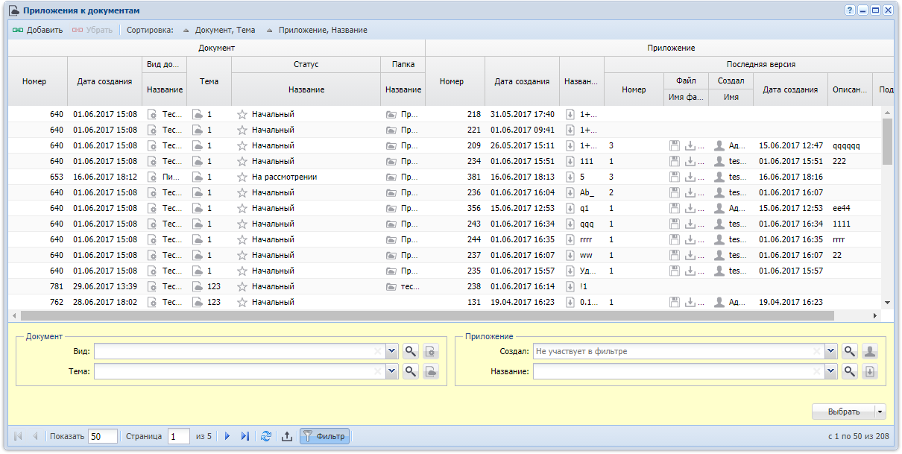Click the На рассмотрении status cell
This screenshot has height=454, width=902.
pyautogui.click(x=306, y=177)
